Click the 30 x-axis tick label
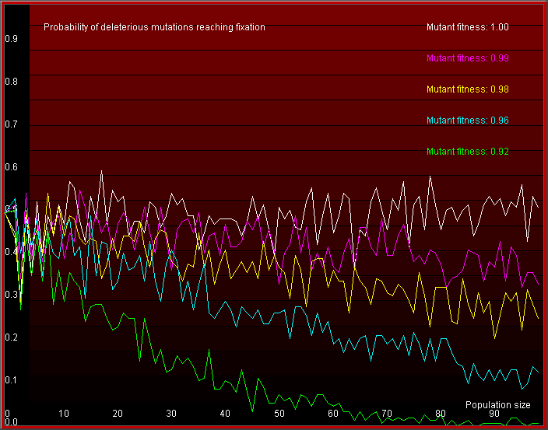Viewport: 548px width, 430px height. click(171, 413)
